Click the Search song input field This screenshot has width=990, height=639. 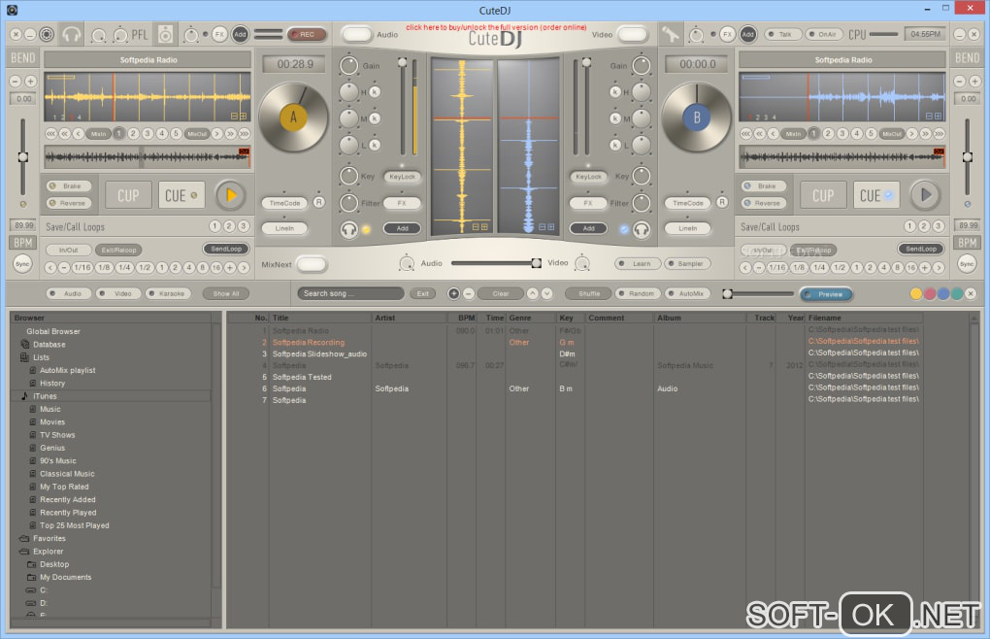[350, 293]
